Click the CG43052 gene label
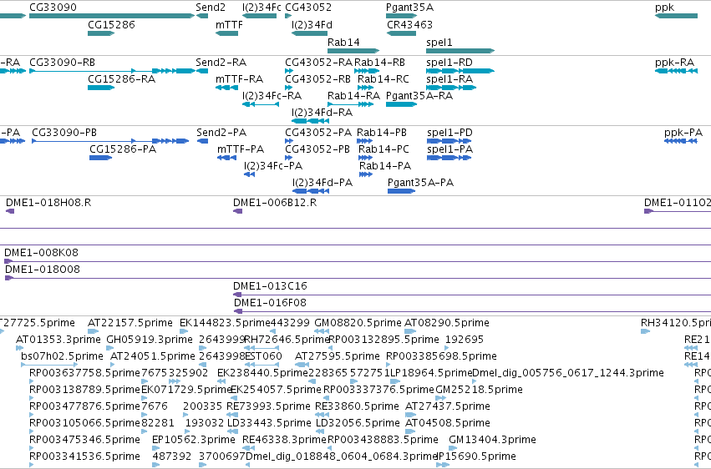This screenshot has height=469, width=711. [308, 8]
